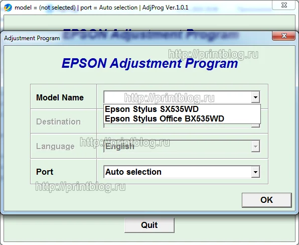Click the Port label
This screenshot has width=299, height=245.
[x=45, y=172]
